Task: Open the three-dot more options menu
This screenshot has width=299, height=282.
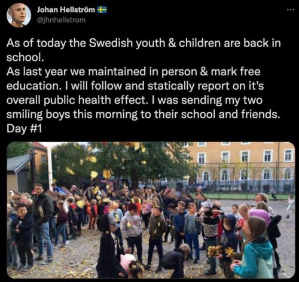Action: pyautogui.click(x=291, y=10)
